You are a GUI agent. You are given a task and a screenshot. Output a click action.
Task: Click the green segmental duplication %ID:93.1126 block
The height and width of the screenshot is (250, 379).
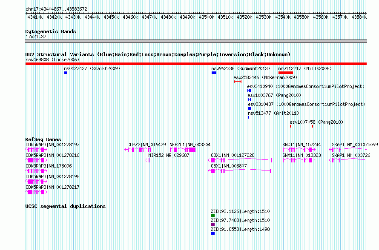(x=213, y=216)
